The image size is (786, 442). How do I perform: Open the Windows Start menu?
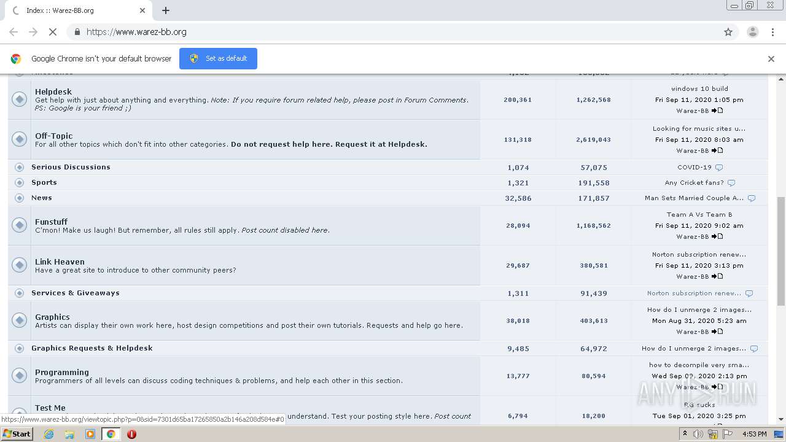point(17,433)
